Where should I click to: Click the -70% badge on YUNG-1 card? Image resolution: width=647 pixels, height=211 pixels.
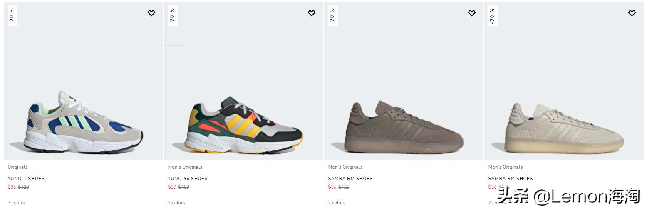[12, 16]
